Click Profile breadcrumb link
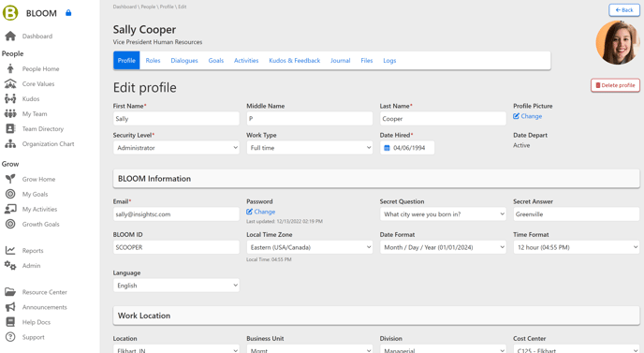The height and width of the screenshot is (353, 644). coord(167,7)
